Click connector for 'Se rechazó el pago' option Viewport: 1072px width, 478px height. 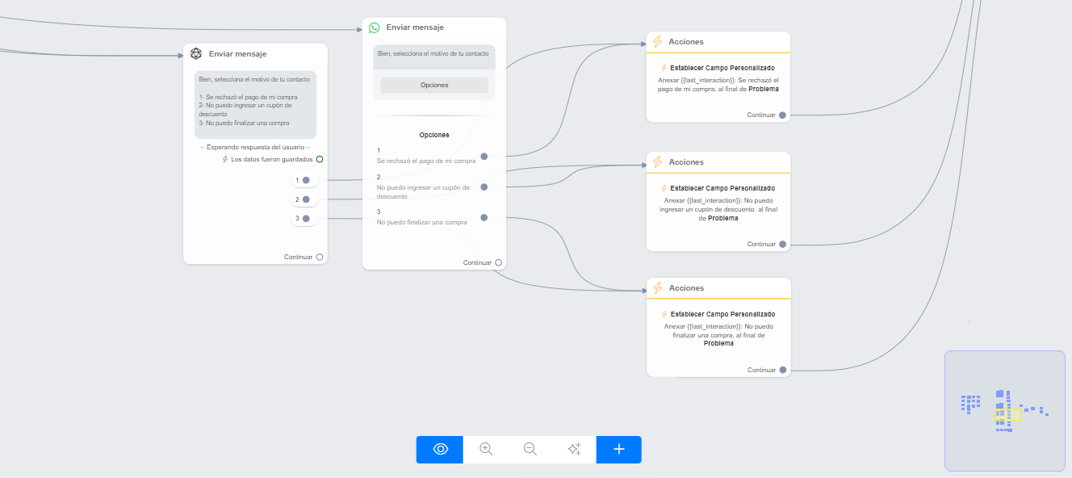[484, 157]
